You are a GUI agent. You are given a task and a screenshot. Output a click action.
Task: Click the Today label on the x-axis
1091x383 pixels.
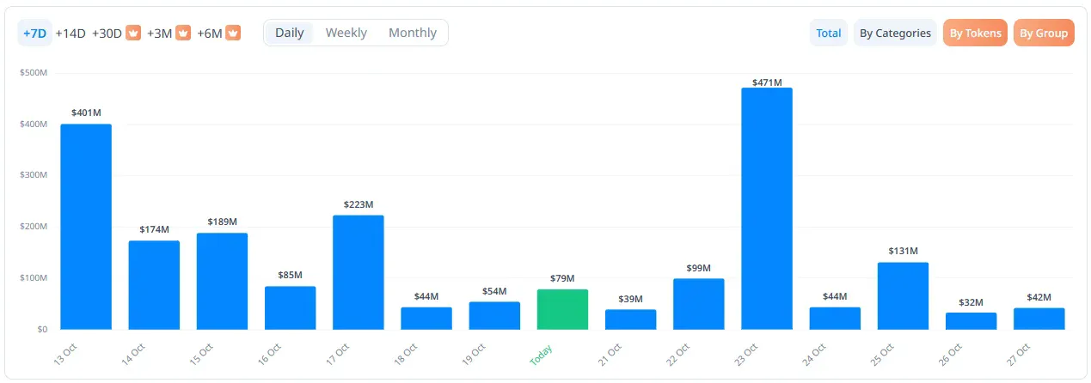(x=542, y=355)
